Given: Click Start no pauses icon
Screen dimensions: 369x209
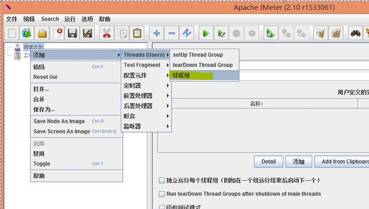Looking at the screenshot, I should tap(221, 33).
